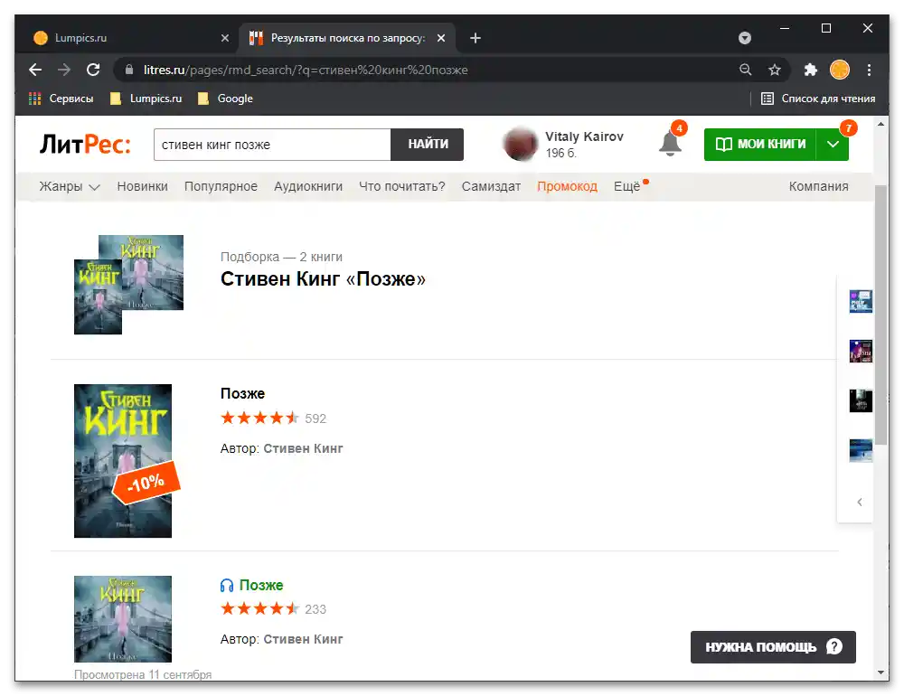Go back with the browser back arrow
Viewport: 904px width, 696px height.
[35, 70]
